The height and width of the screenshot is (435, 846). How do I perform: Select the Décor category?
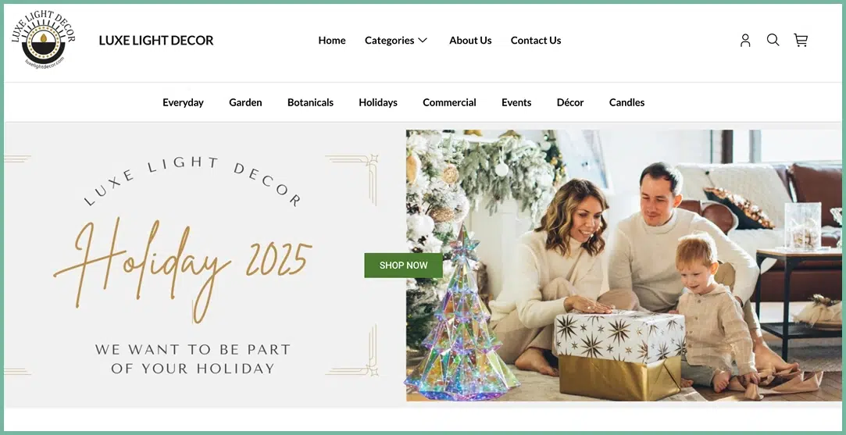click(570, 102)
